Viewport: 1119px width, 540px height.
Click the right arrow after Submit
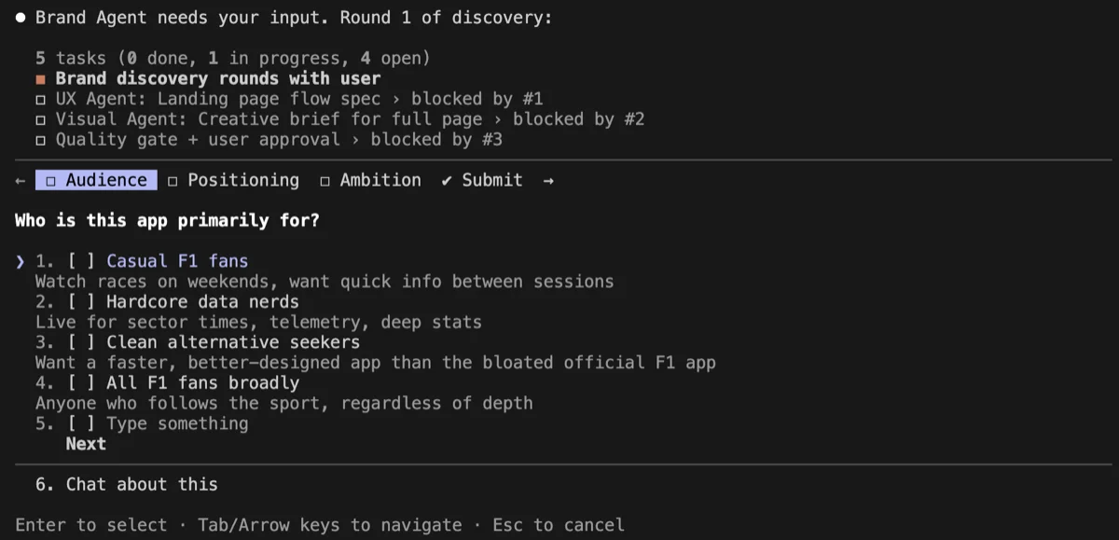click(548, 181)
